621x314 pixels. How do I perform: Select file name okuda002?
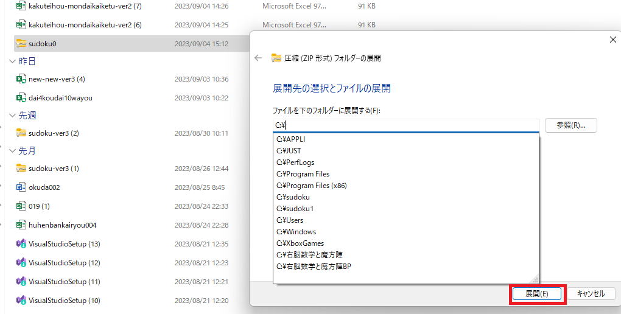44,187
